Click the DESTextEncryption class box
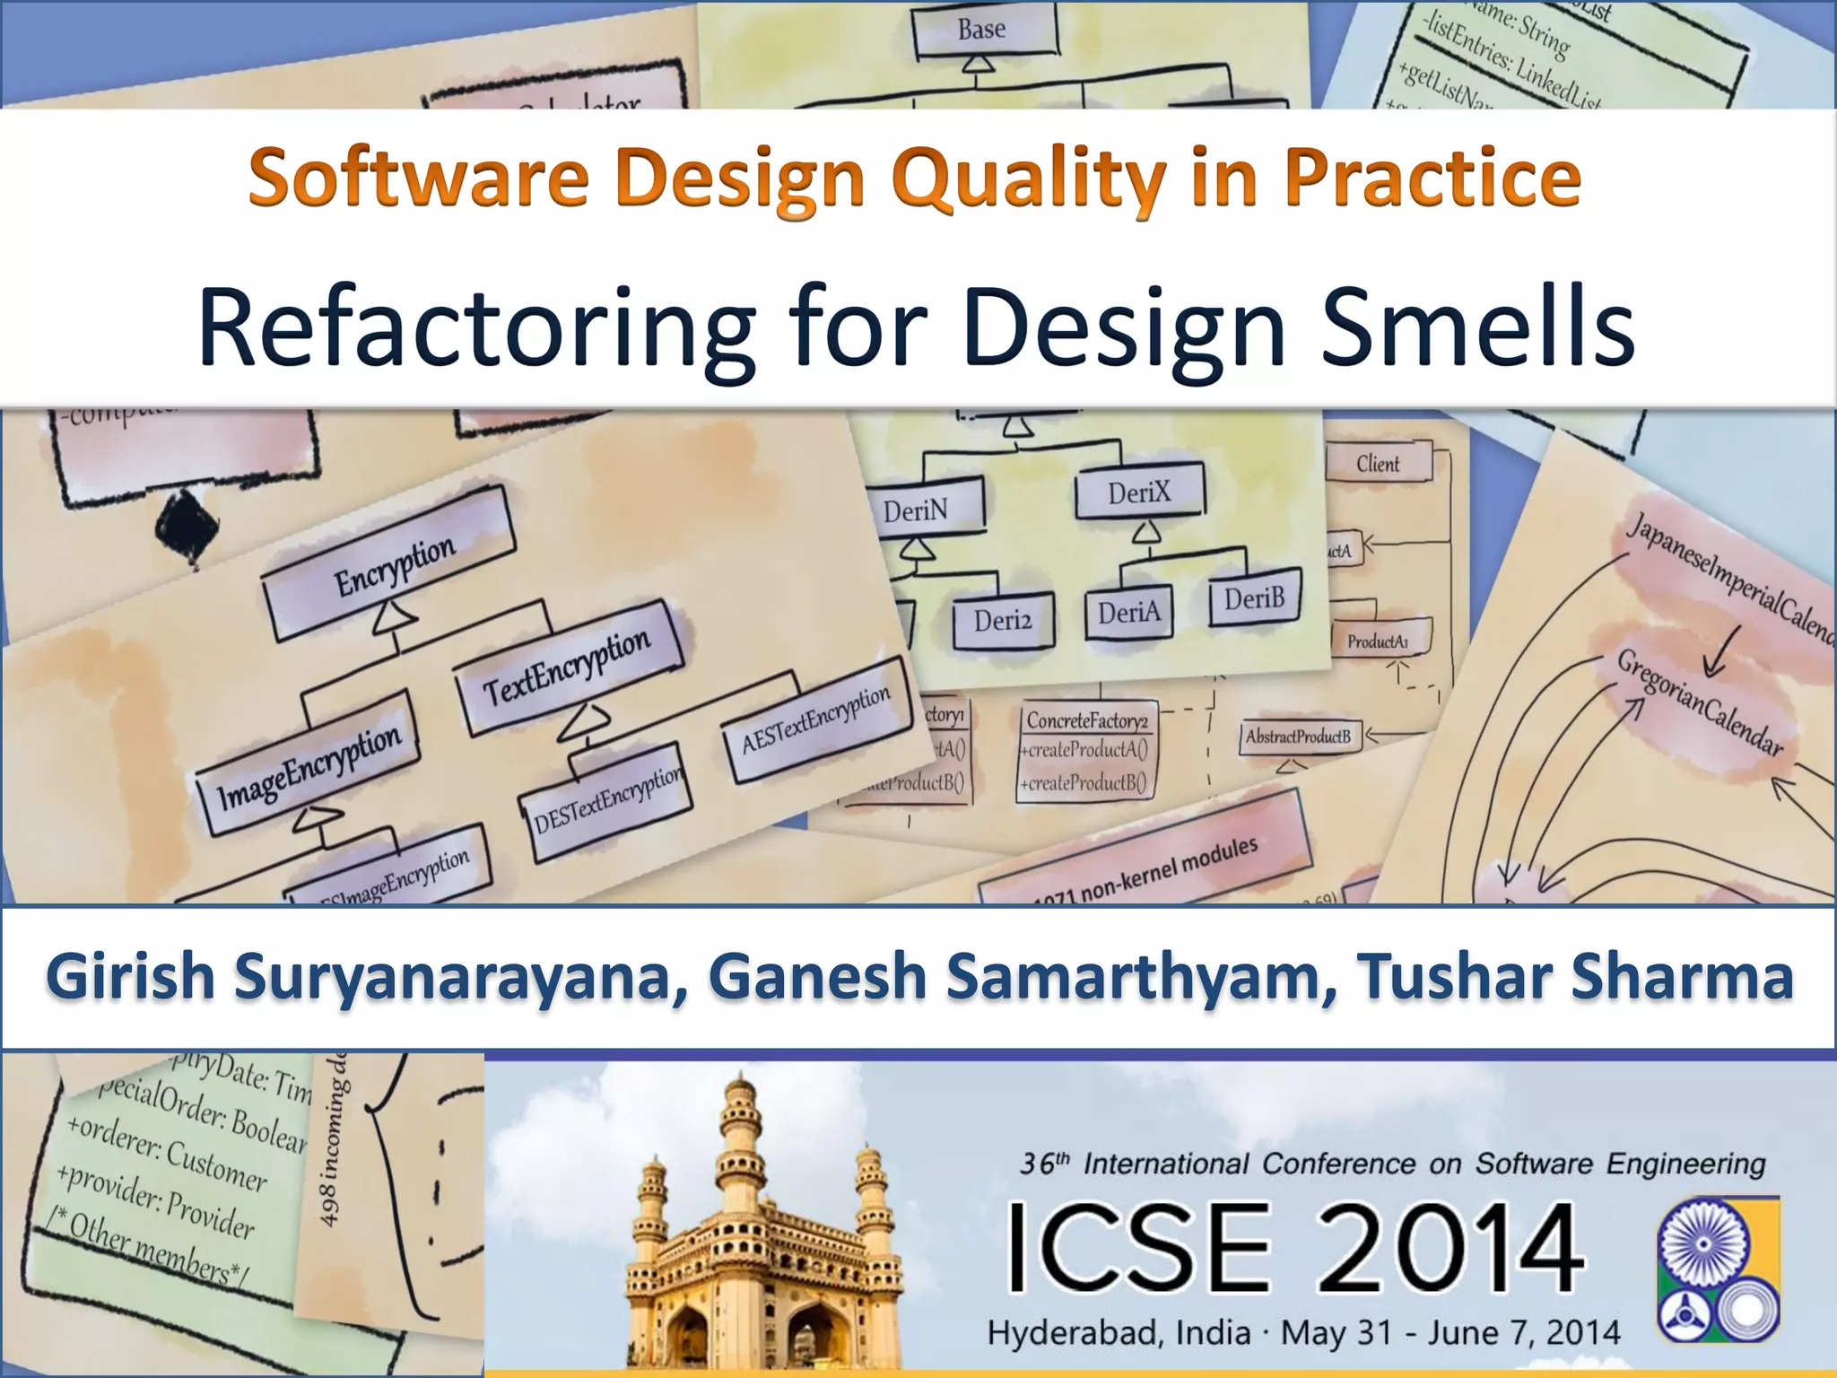 pos(607,801)
